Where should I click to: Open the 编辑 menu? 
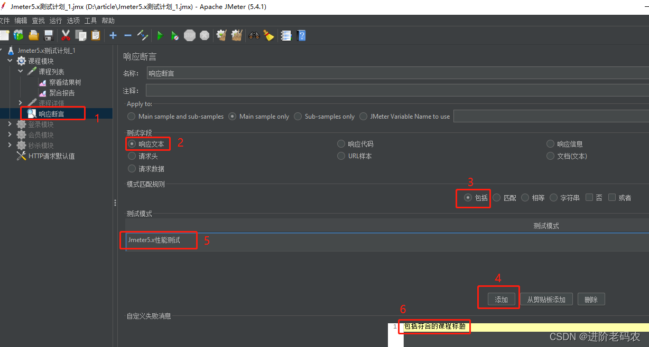(x=21, y=21)
